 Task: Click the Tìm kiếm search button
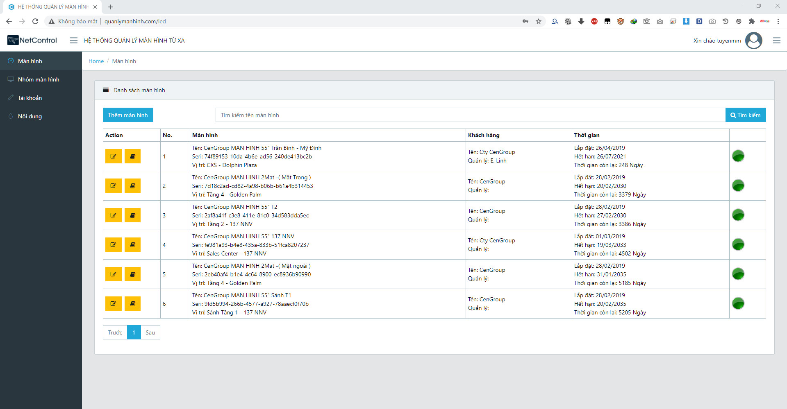click(745, 115)
